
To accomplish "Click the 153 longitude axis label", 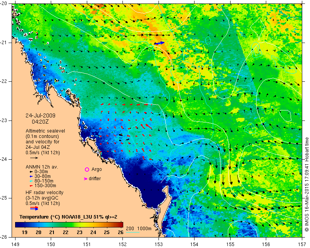I will point(158,245).
